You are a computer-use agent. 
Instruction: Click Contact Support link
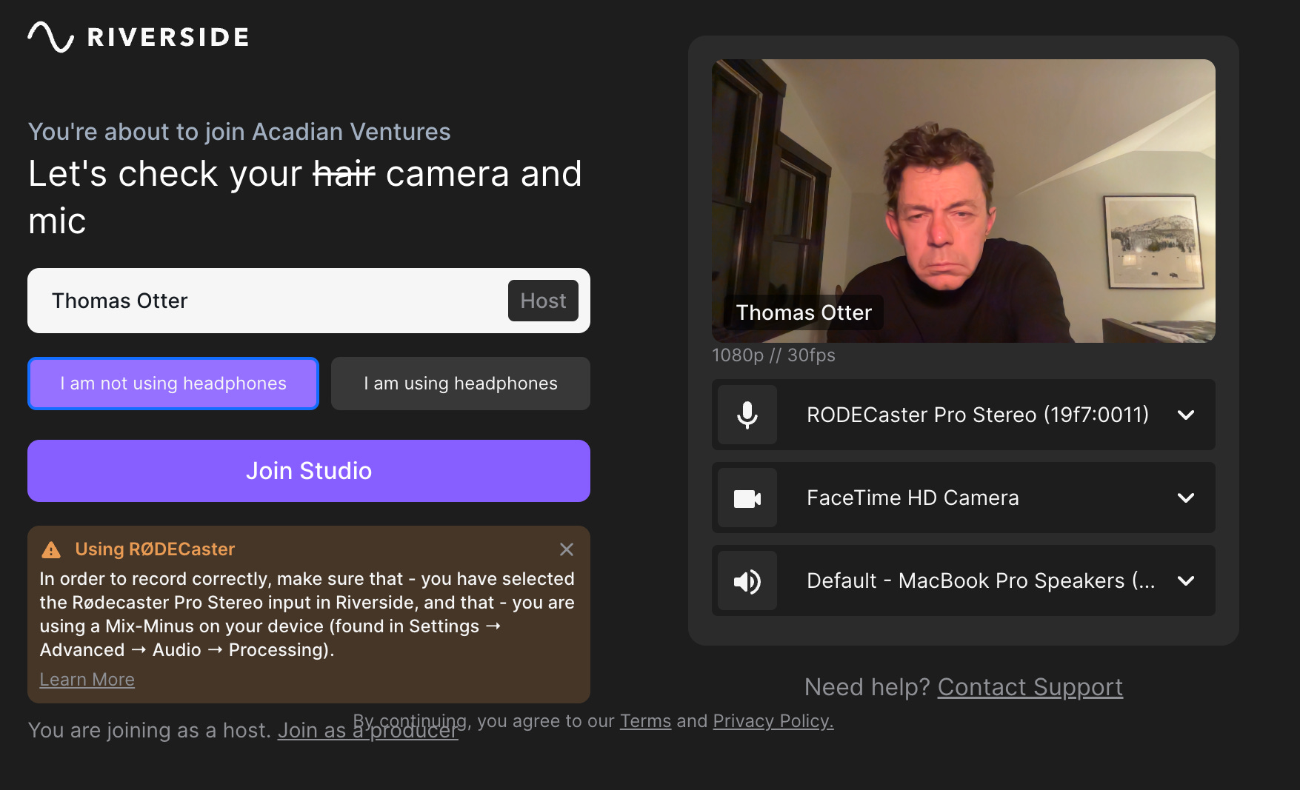pyautogui.click(x=1030, y=687)
